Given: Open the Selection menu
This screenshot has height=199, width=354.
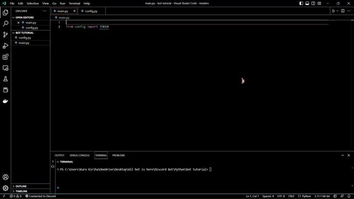Looking at the screenshot, I should (33, 3).
